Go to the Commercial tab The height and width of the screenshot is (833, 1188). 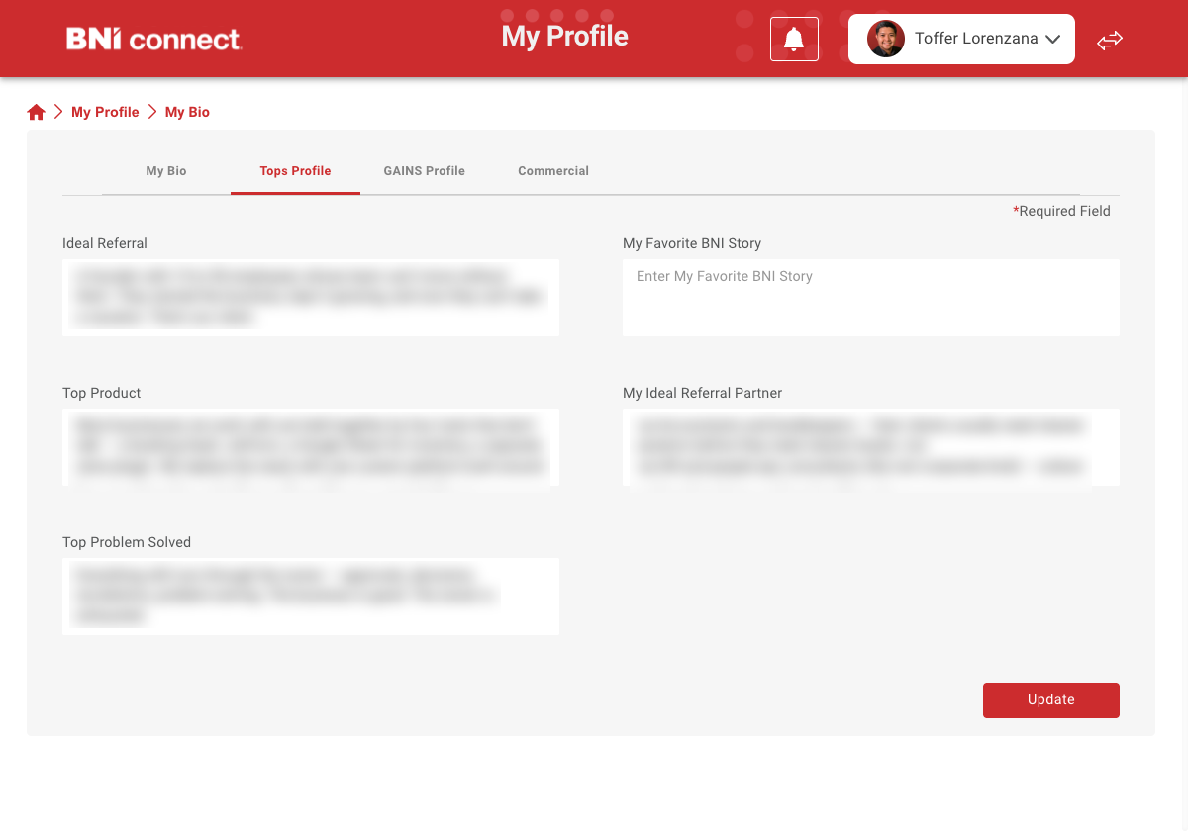553,171
